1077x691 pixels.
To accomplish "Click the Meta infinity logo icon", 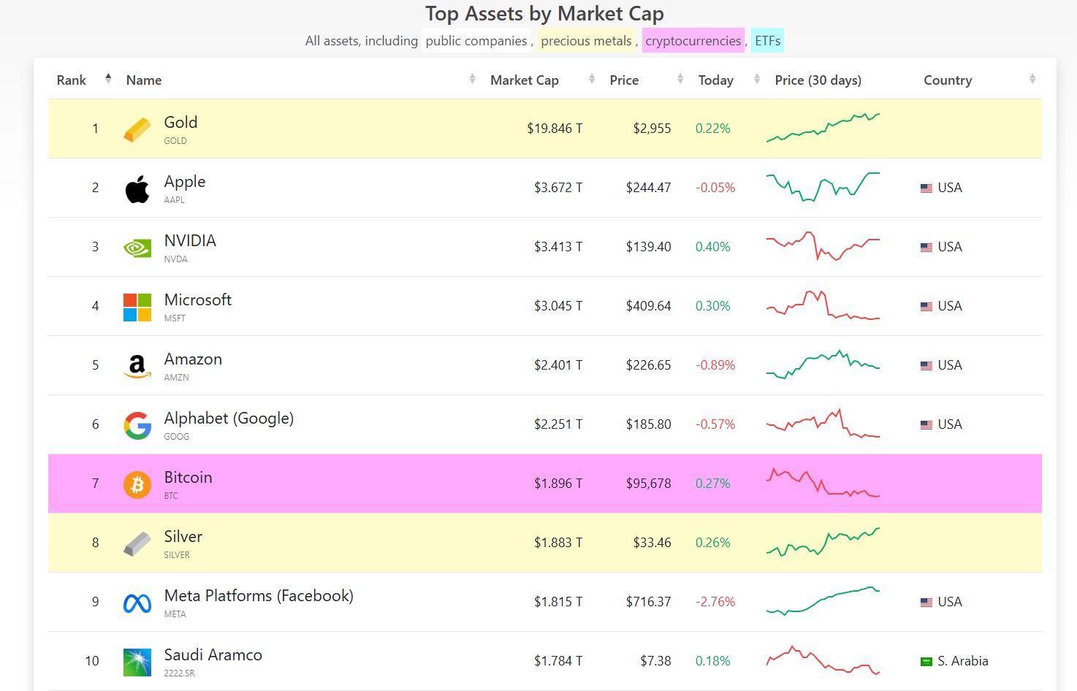I will click(137, 603).
